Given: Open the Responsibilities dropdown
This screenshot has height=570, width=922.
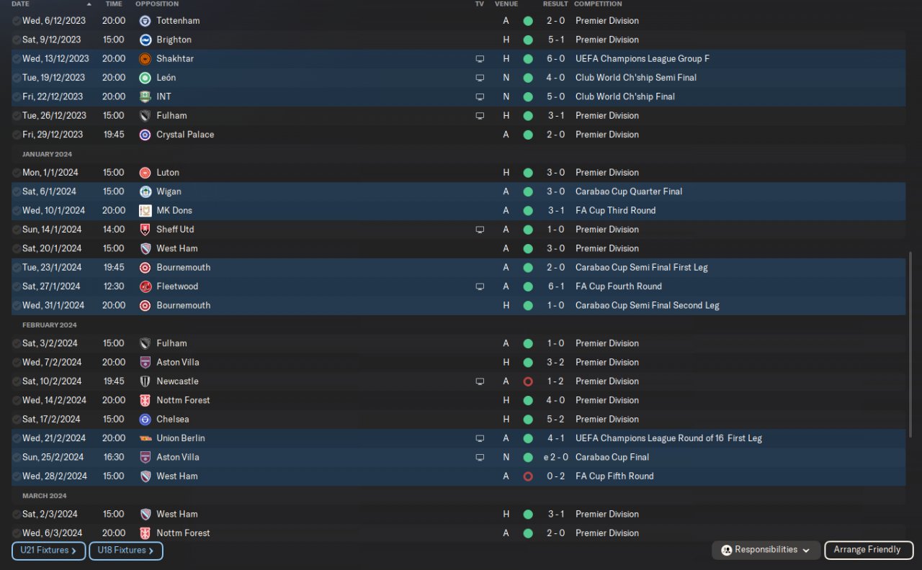Looking at the screenshot, I should pyautogui.click(x=766, y=550).
